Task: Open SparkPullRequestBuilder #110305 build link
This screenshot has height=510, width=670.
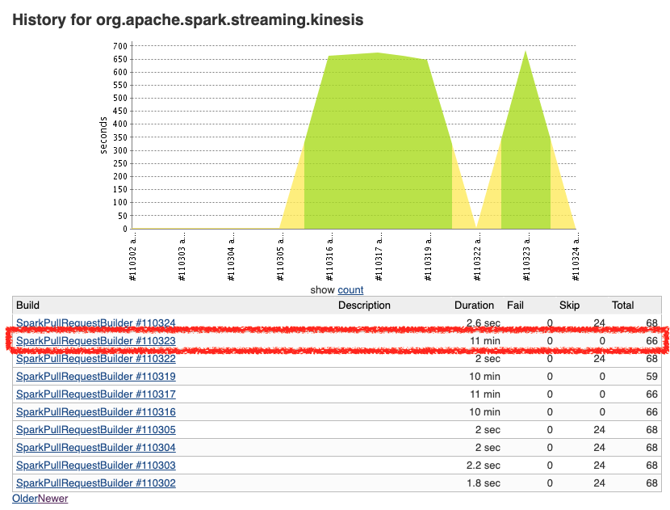Action: tap(96, 429)
